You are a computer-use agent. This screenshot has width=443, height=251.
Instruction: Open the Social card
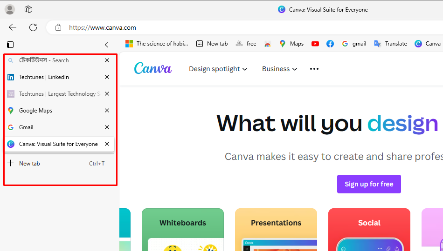(369, 230)
